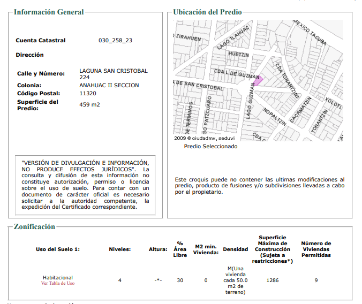
Task: Click the CDA L DE GUZMAN label on map
Action: pyautogui.click(x=237, y=74)
